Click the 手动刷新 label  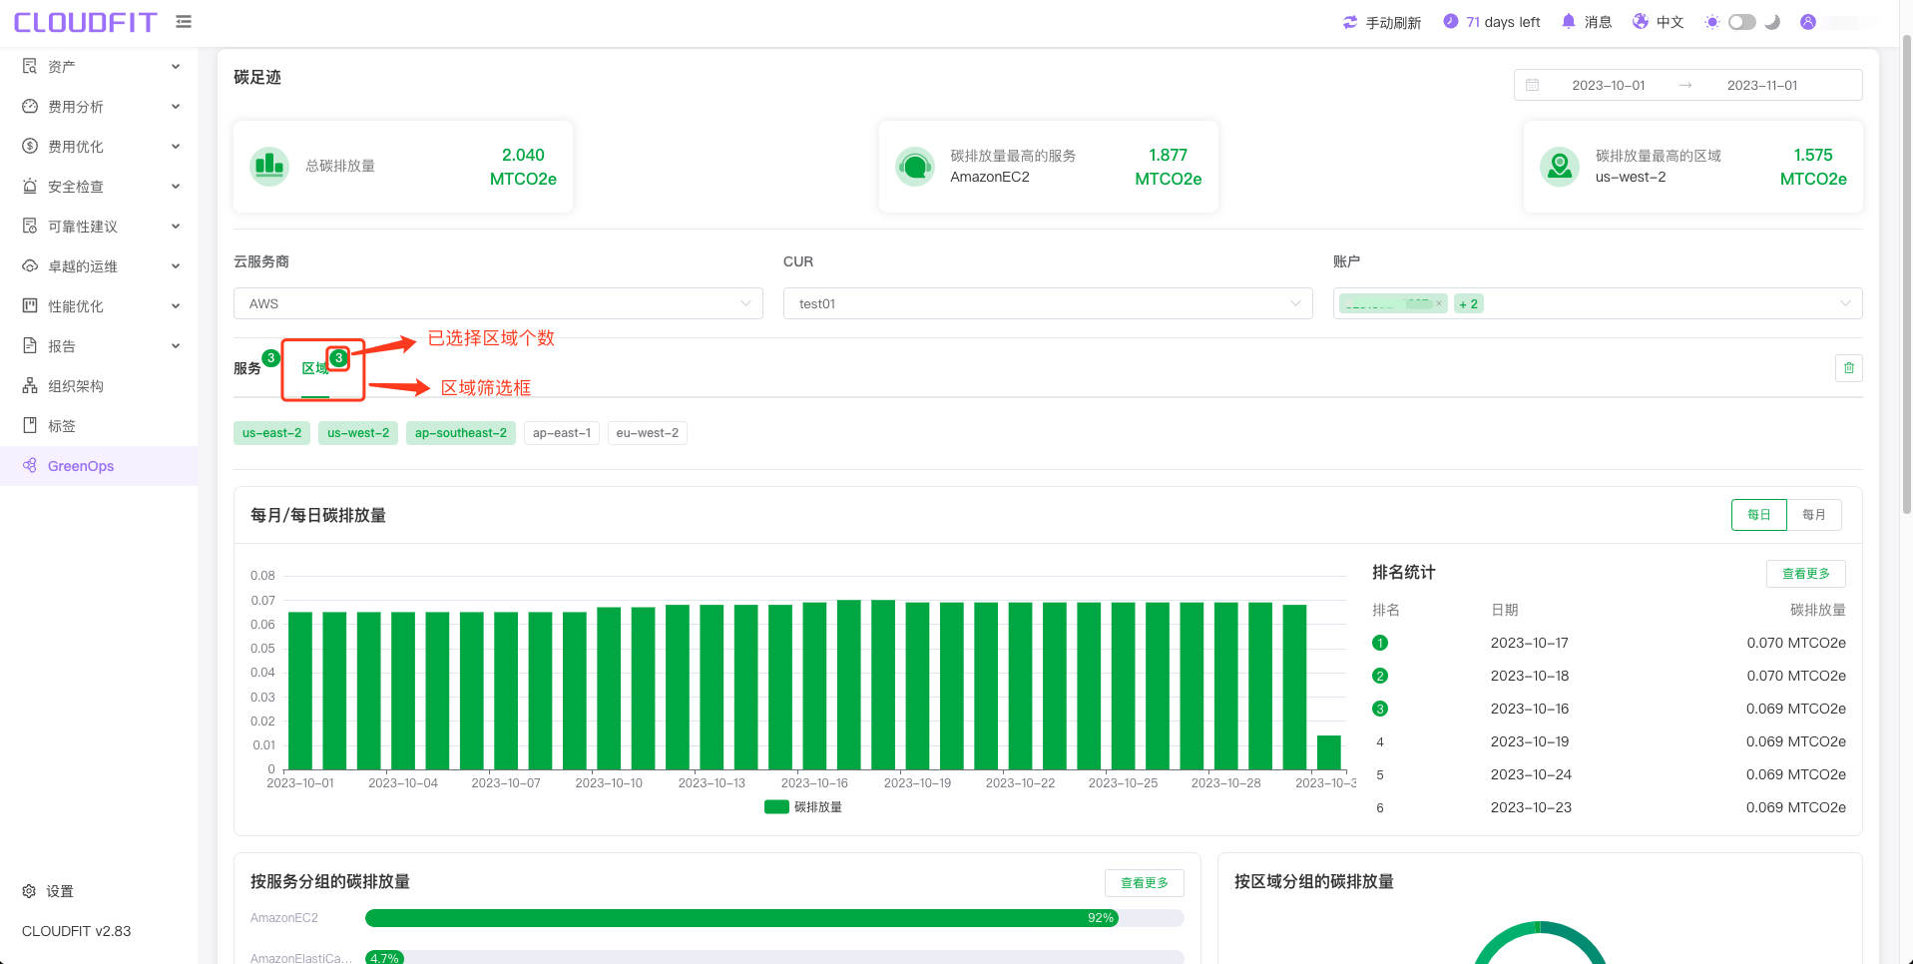(x=1393, y=22)
